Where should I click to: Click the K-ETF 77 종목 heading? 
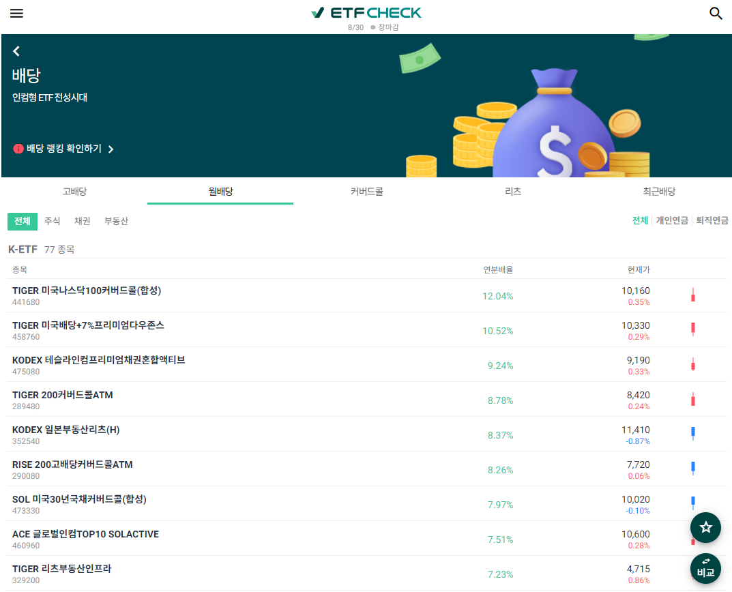(x=41, y=250)
